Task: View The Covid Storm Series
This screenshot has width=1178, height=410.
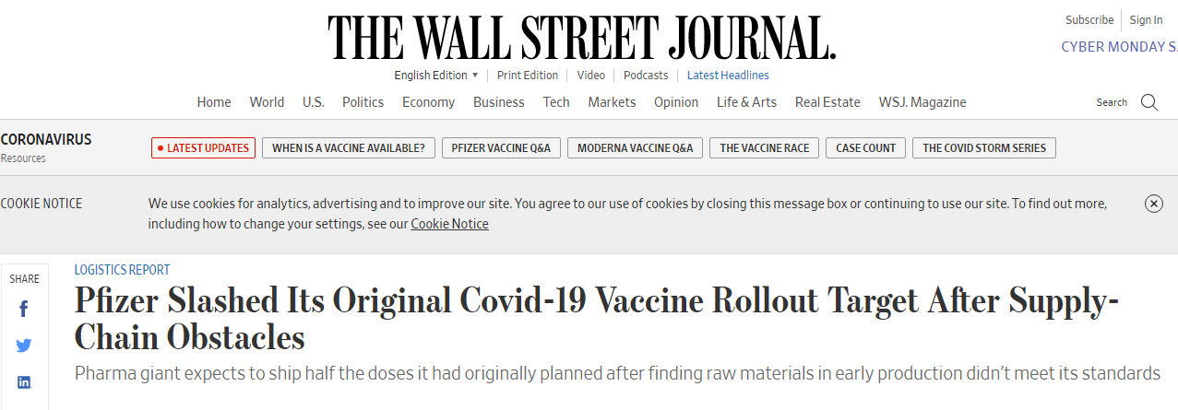Action: tap(984, 147)
